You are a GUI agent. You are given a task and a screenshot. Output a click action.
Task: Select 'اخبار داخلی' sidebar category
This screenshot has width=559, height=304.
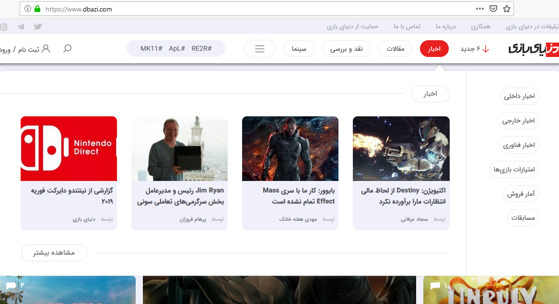[x=519, y=96]
